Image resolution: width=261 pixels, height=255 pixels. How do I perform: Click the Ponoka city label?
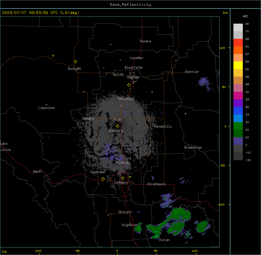click(145, 41)
